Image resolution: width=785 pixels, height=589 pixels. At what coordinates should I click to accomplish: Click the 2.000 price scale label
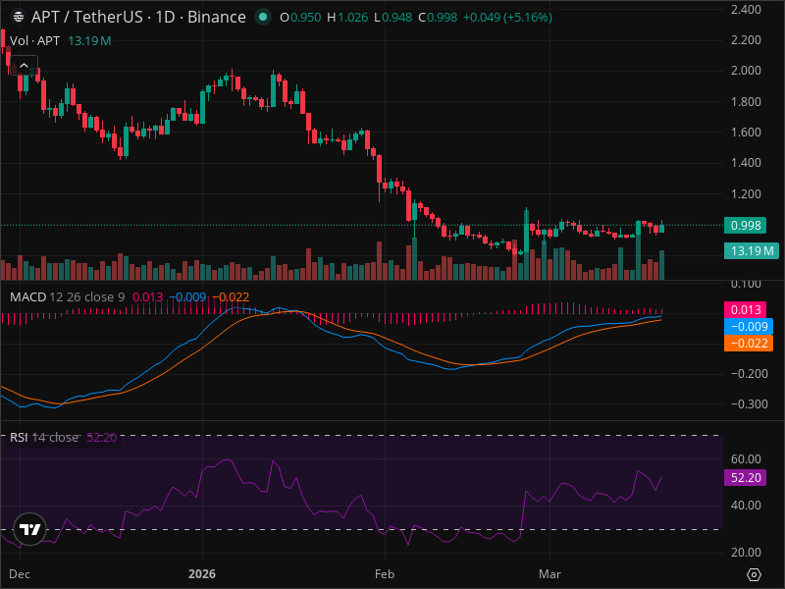point(746,71)
